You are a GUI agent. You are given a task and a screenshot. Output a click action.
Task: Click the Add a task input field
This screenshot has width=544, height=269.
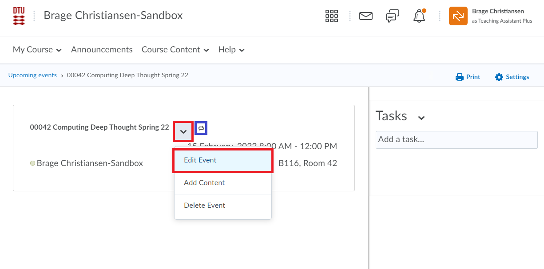pos(456,139)
